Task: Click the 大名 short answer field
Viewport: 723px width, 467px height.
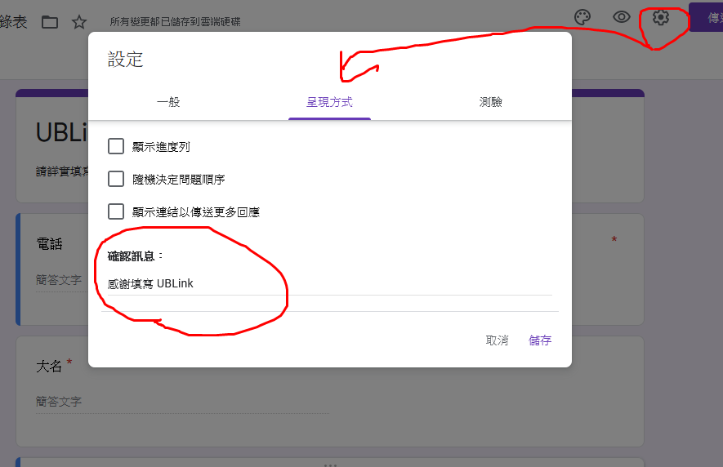Action: (183, 402)
